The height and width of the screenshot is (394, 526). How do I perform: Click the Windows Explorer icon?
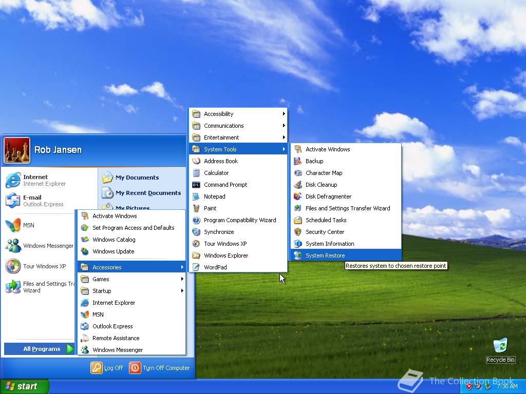196,255
